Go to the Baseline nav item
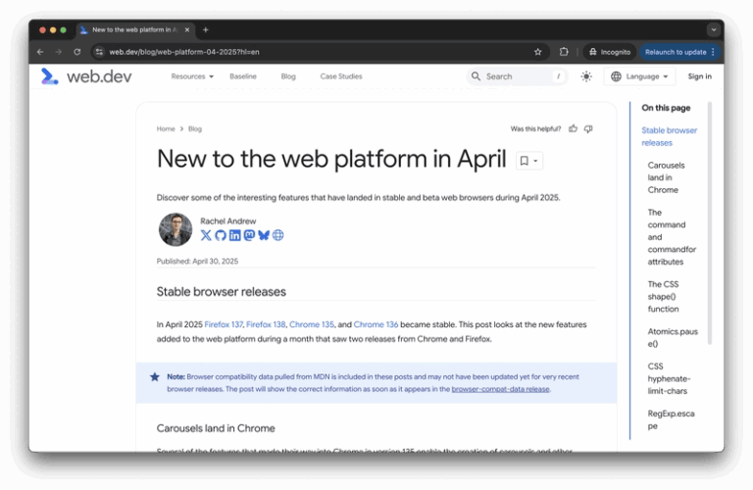Screen dimensions: 753x490 (243, 76)
